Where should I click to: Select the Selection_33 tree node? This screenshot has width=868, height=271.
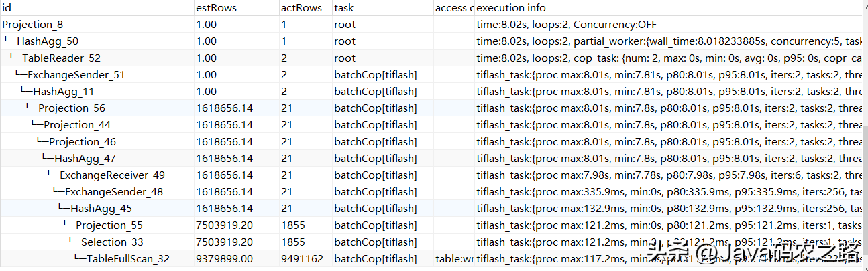click(x=112, y=242)
